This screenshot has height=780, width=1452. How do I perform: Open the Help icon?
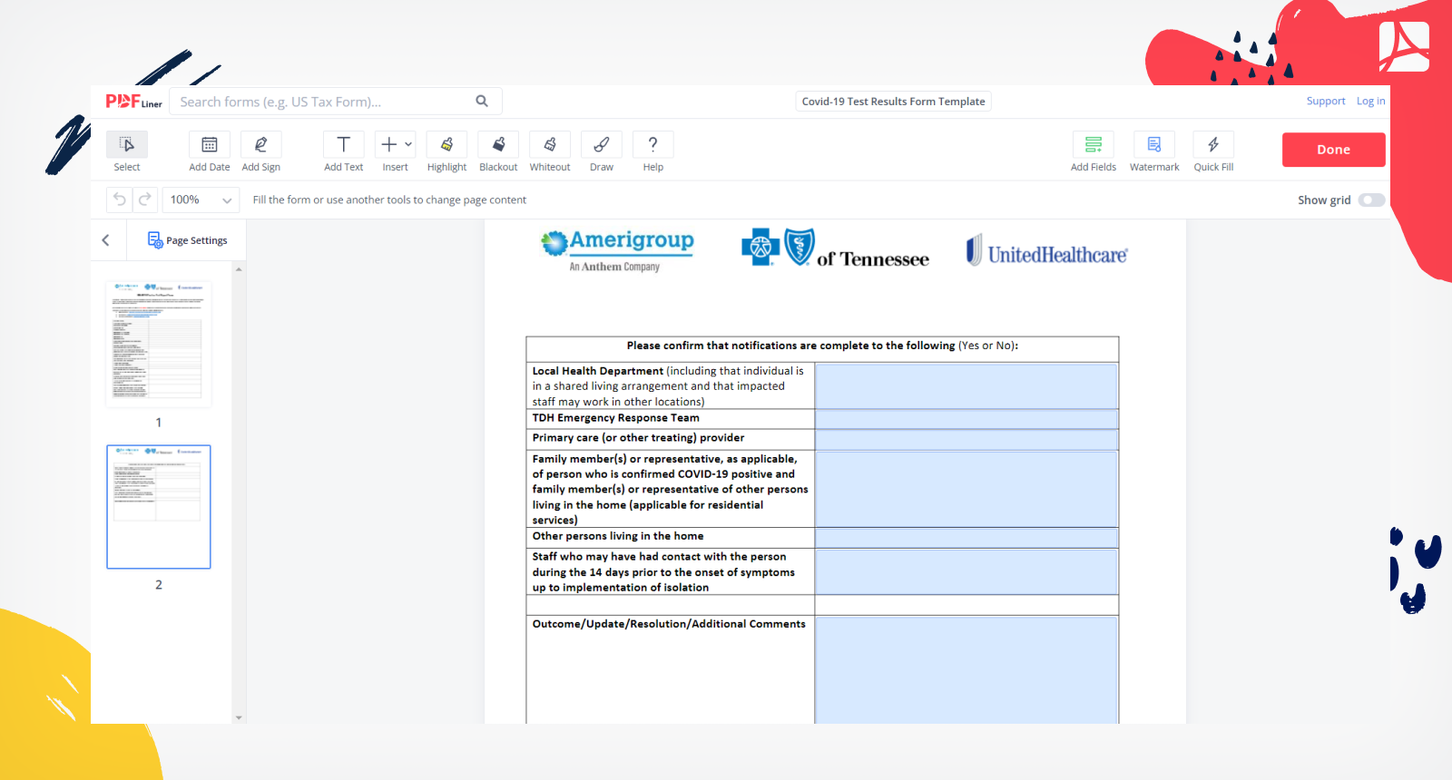652,144
